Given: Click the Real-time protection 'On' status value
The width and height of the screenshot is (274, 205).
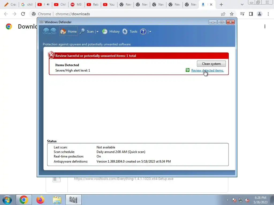Looking at the screenshot, I should [x=99, y=156].
